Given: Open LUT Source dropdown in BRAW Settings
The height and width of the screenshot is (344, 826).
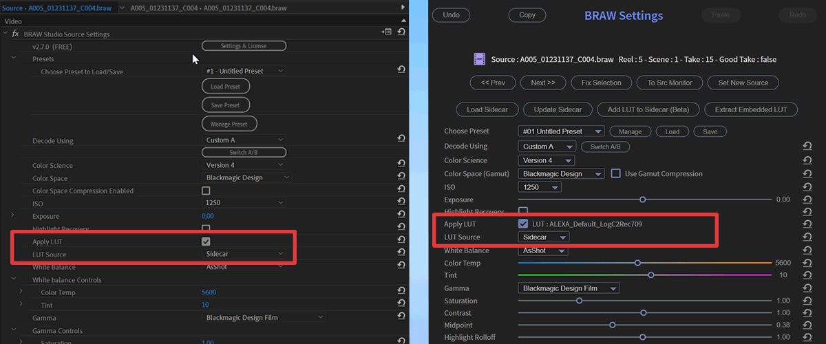Looking at the screenshot, I should click(x=544, y=237).
